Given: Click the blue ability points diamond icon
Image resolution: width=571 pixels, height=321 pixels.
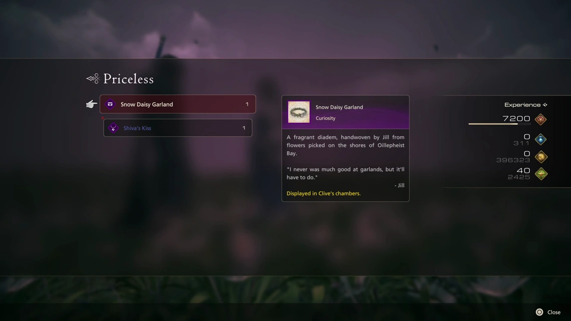Looking at the screenshot, I should 540,139.
